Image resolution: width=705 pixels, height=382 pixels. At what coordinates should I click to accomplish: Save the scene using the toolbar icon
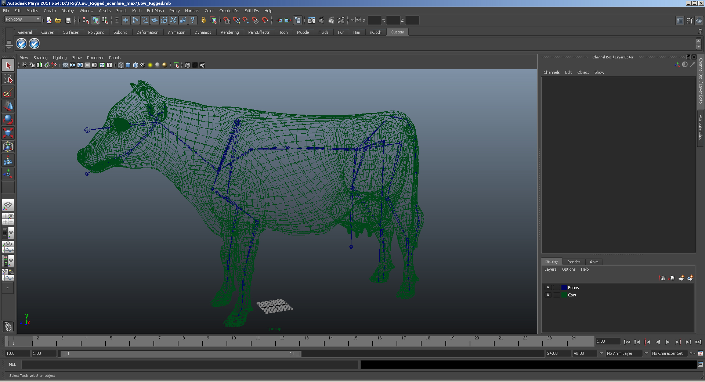click(68, 20)
